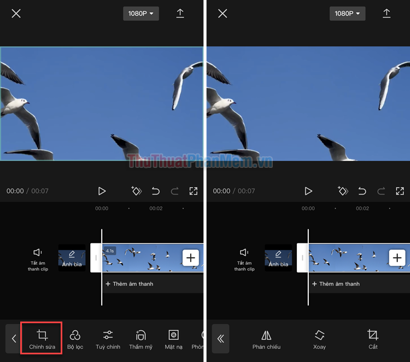410x362 pixels.
Task: Toggle 'Tắt âm thanh clip' in left screen
Action: (x=38, y=259)
